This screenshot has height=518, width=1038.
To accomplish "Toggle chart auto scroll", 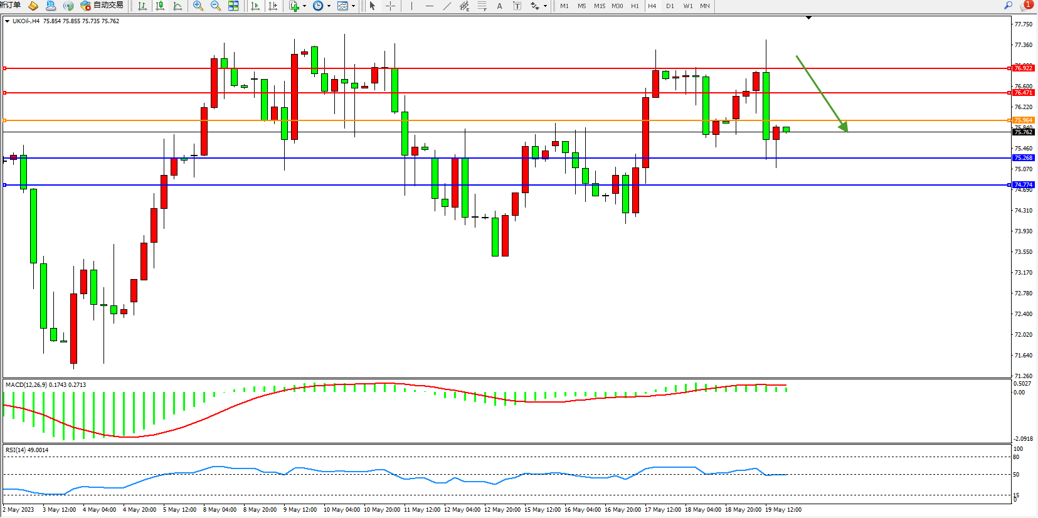I will tap(255, 6).
